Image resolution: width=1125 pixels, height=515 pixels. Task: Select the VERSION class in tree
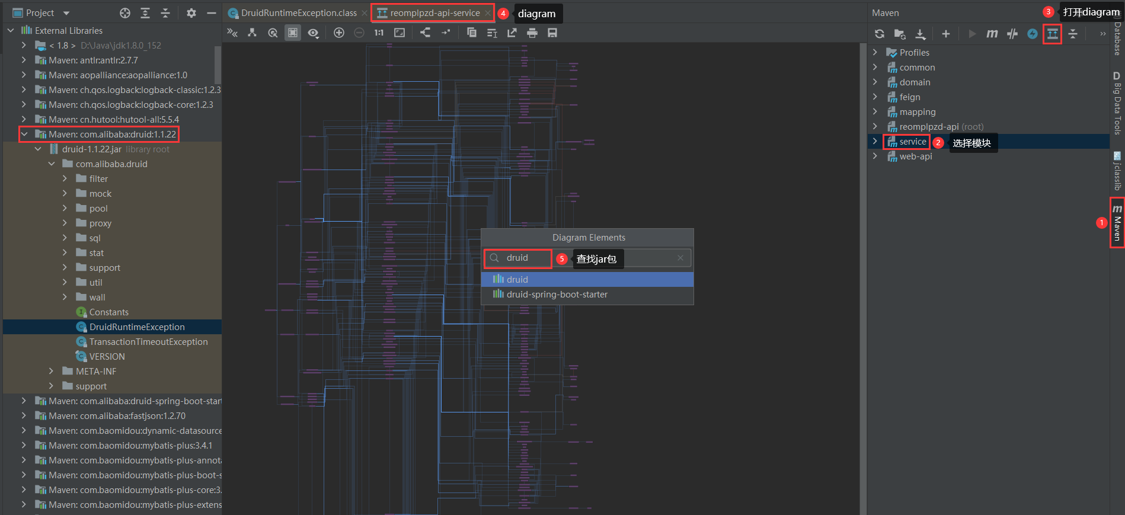click(107, 357)
